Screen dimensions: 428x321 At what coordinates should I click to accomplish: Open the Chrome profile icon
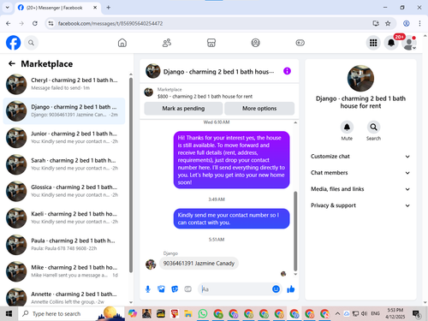pyautogui.click(x=407, y=23)
